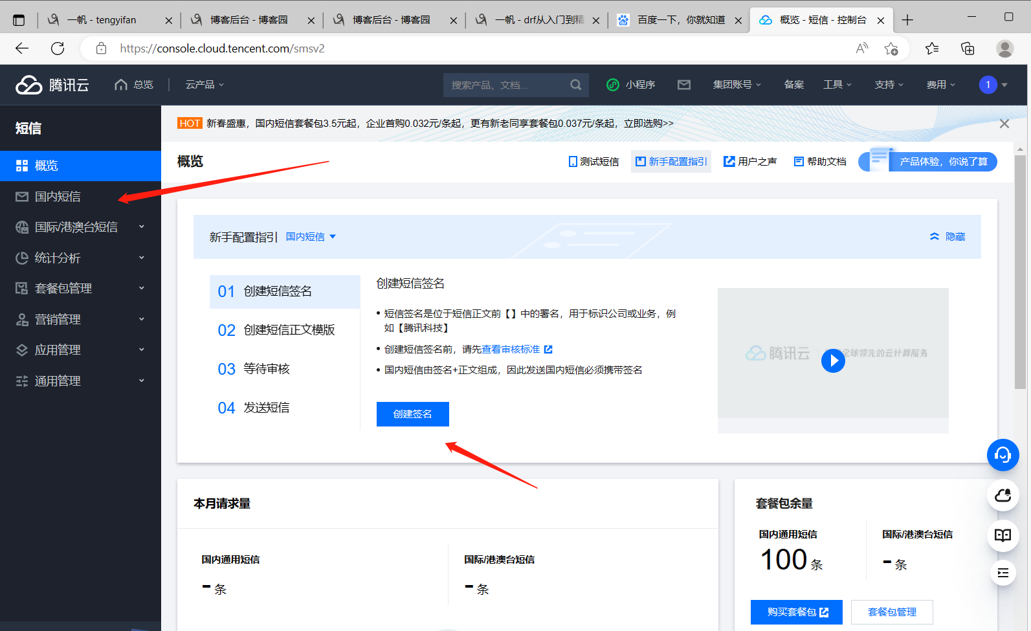Click the browser profile icon

[x=1005, y=49]
